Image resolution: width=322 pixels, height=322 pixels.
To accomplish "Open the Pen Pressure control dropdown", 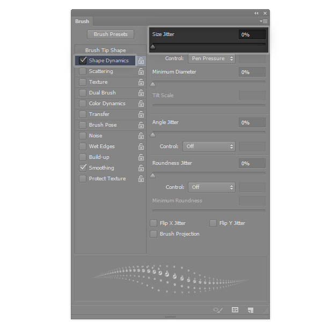I will click(x=211, y=58).
